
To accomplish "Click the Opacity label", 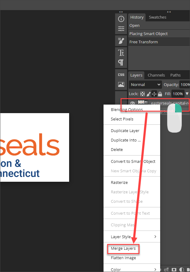I will click(171, 85).
